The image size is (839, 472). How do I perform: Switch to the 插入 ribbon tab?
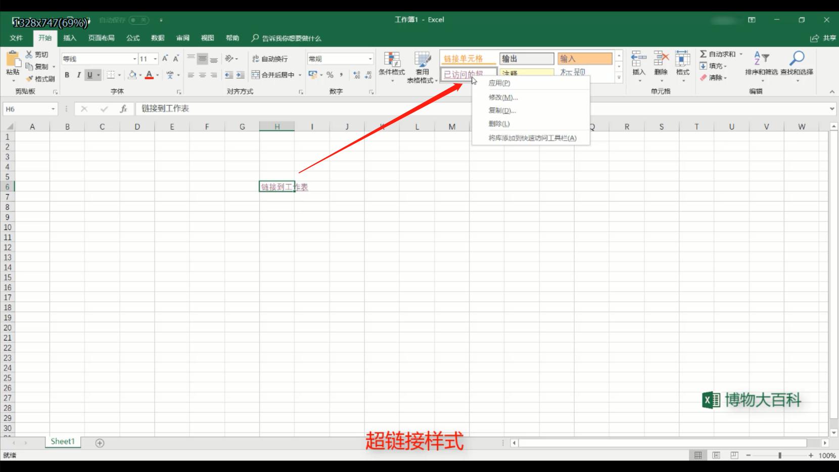click(x=69, y=38)
